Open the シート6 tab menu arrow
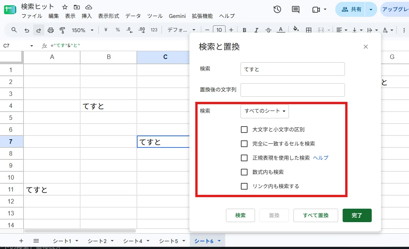 point(219,241)
